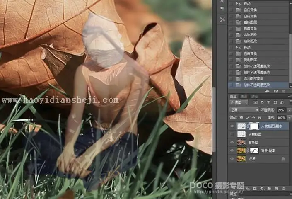Open the 填充 fill slider arrow
Image resolution: width=292 pixels, height=199 pixels.
coord(289,118)
